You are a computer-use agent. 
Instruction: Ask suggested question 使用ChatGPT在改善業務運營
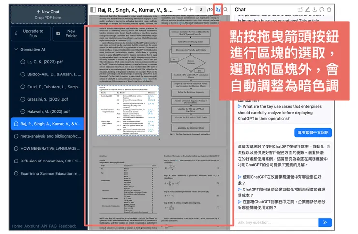pos(280,180)
